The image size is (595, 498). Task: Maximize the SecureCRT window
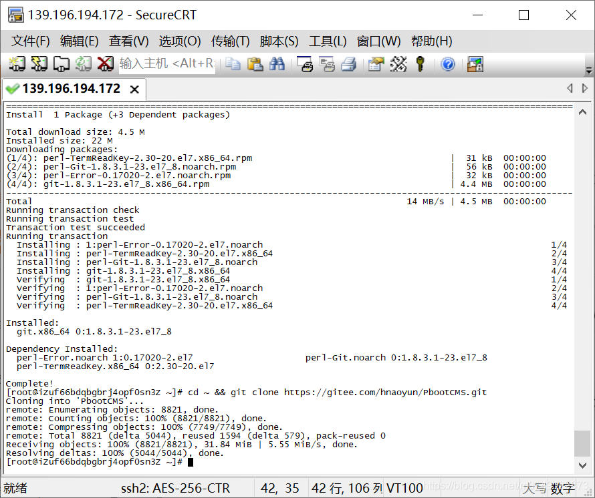pyautogui.click(x=523, y=15)
